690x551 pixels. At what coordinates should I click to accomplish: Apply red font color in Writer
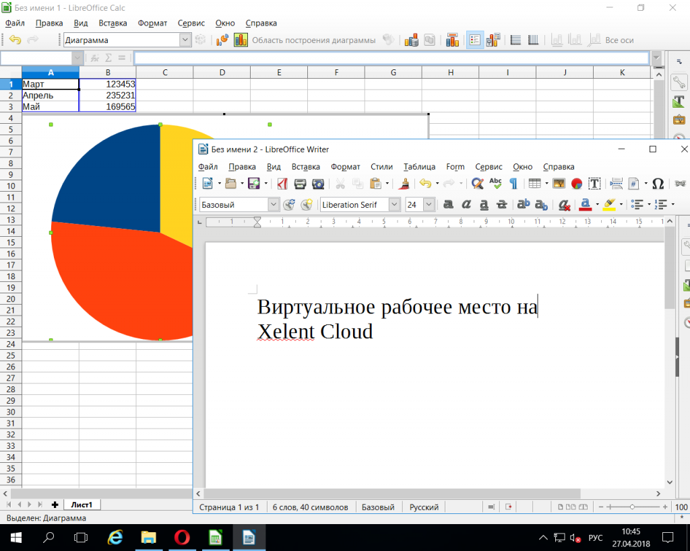[x=586, y=205]
